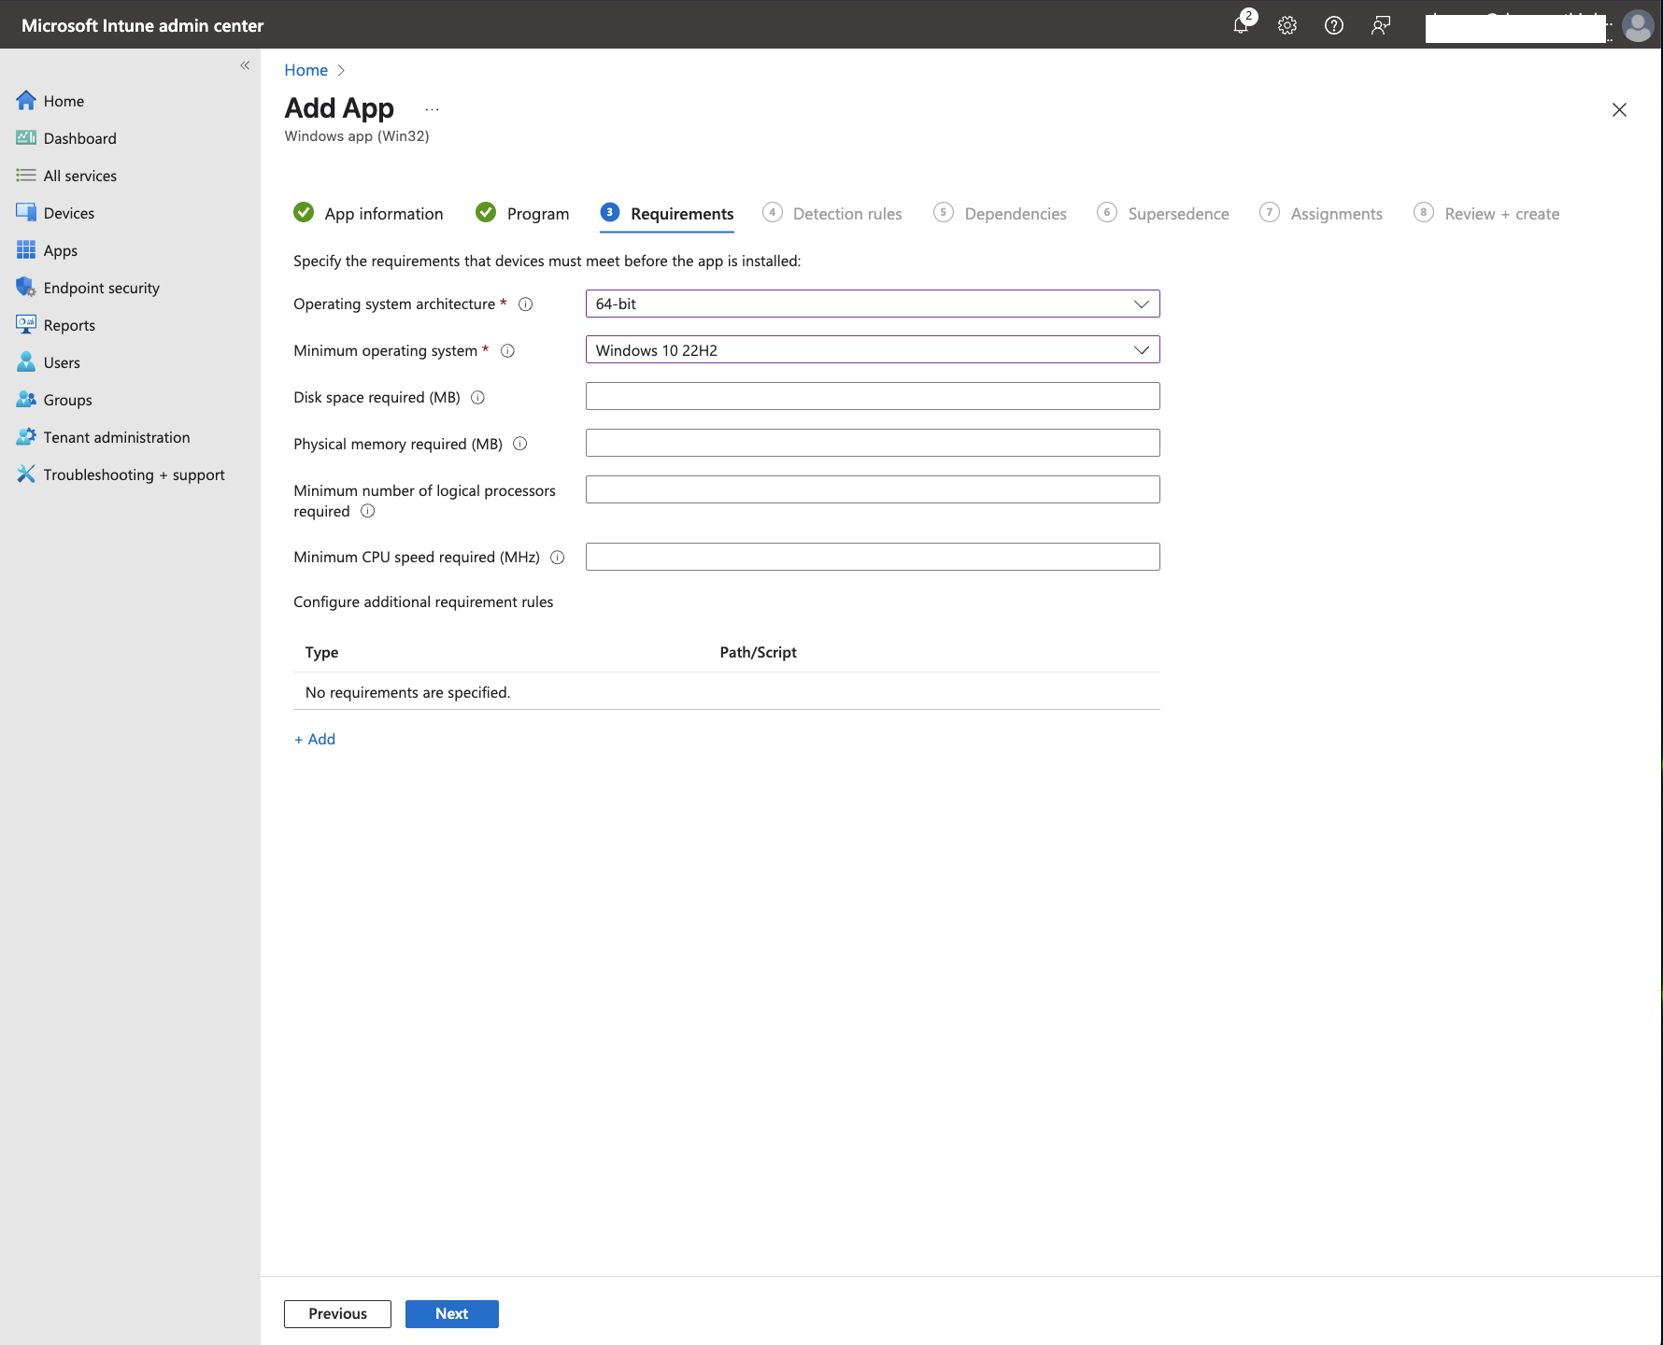This screenshot has width=1663, height=1345.
Task: Show info tooltip for Disk space required
Action: [477, 398]
